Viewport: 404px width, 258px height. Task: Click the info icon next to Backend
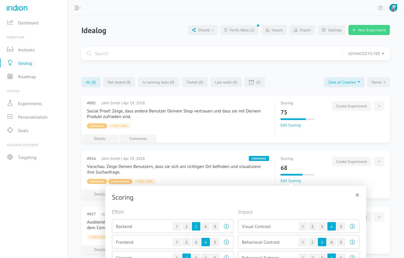pos(226,226)
